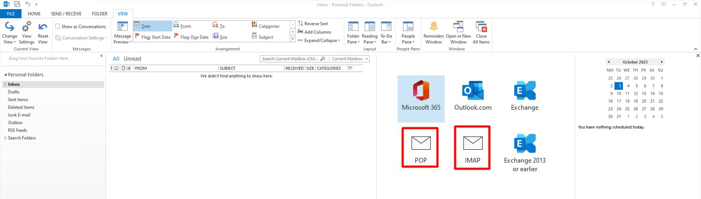Click Reverse Sort
This screenshot has width=701, height=199.
[x=313, y=24]
